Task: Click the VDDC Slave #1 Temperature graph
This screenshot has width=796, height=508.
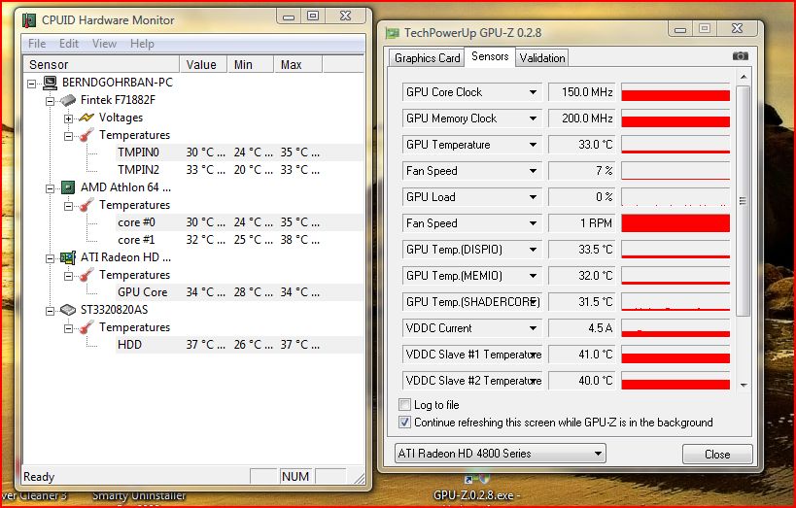Action: [675, 355]
